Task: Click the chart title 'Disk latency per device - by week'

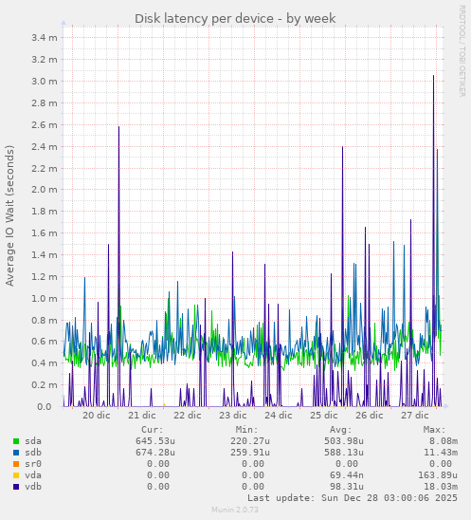Action: tap(235, 19)
